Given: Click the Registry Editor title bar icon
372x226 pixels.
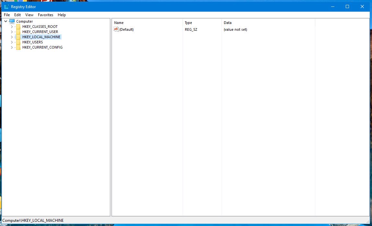Looking at the screenshot, I should tap(6, 7).
